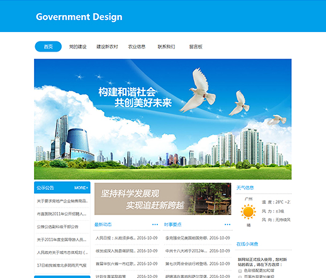Click the 广州 city label in weather
Screen dimensions: 326x278
point(249,199)
